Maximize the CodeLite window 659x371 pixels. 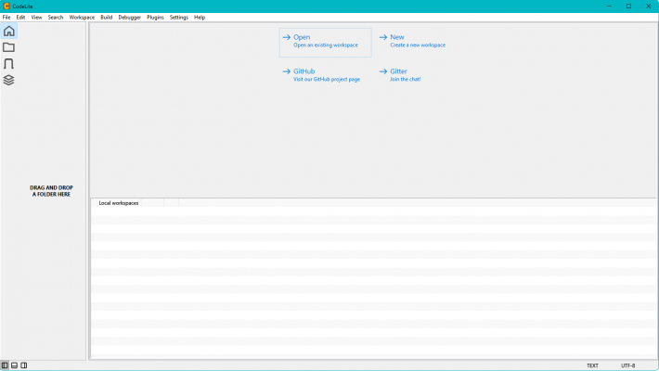pyautogui.click(x=628, y=6)
